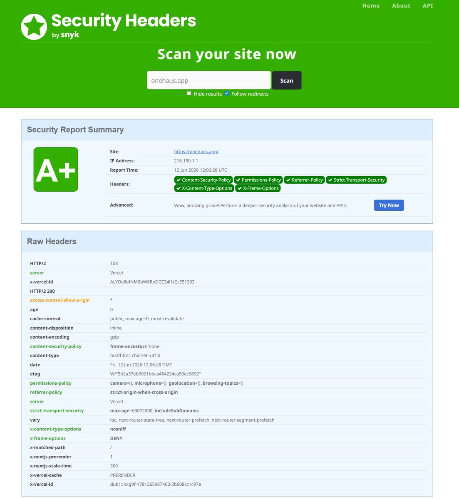The height and width of the screenshot is (499, 459).
Task: Click the max-age=63072000; includeSubDomains value
Action: point(154,411)
